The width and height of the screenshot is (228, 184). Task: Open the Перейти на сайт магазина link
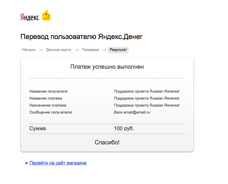pyautogui.click(x=58, y=163)
